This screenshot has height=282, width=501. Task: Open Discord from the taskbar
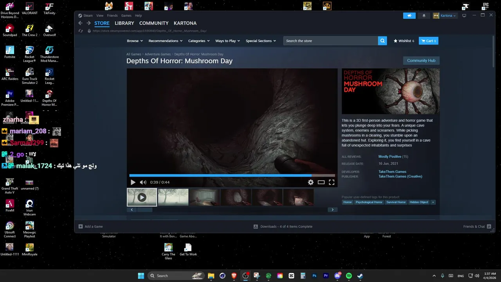click(337, 276)
